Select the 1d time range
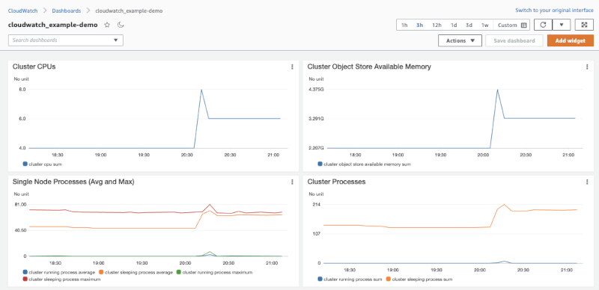Screen dimensions: 599x290 click(x=454, y=25)
